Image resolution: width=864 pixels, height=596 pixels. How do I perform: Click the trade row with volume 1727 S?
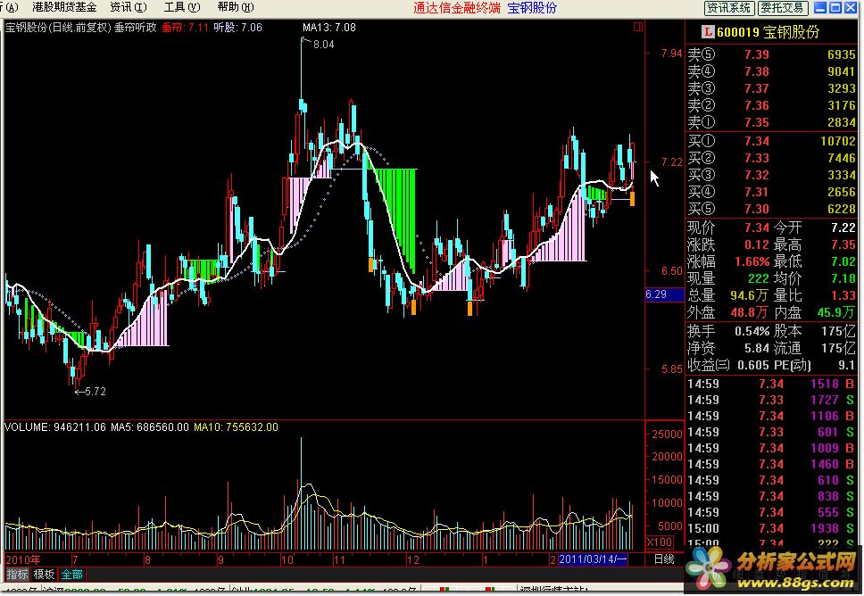(x=771, y=400)
